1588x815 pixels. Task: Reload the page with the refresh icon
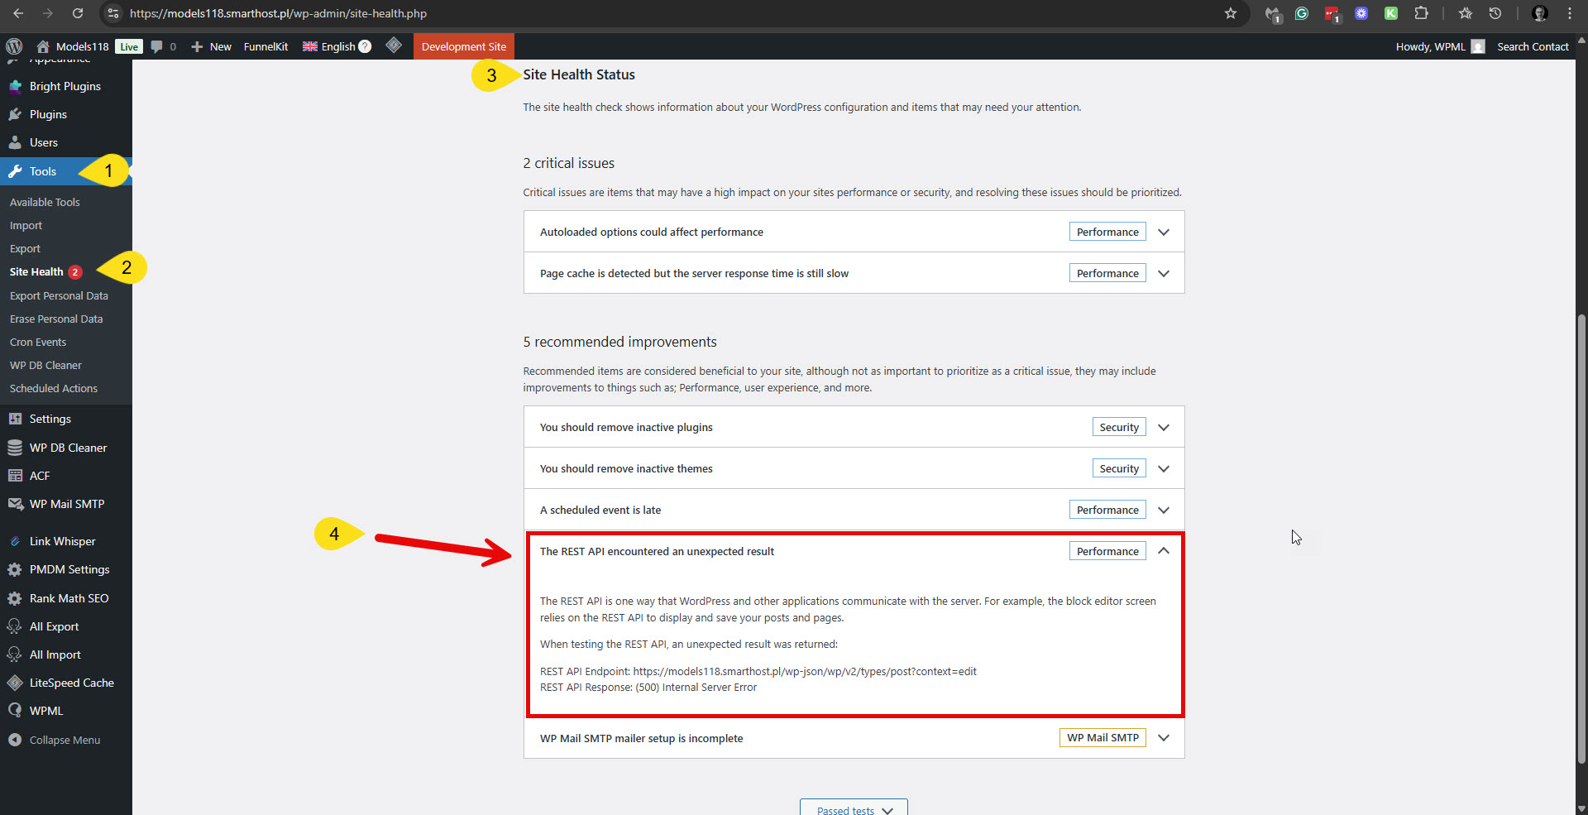coord(78,13)
